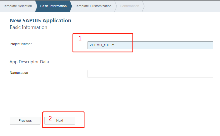Select the Basic Information wizard step
Viewport: 220px width, 136px height.
pos(53,6)
